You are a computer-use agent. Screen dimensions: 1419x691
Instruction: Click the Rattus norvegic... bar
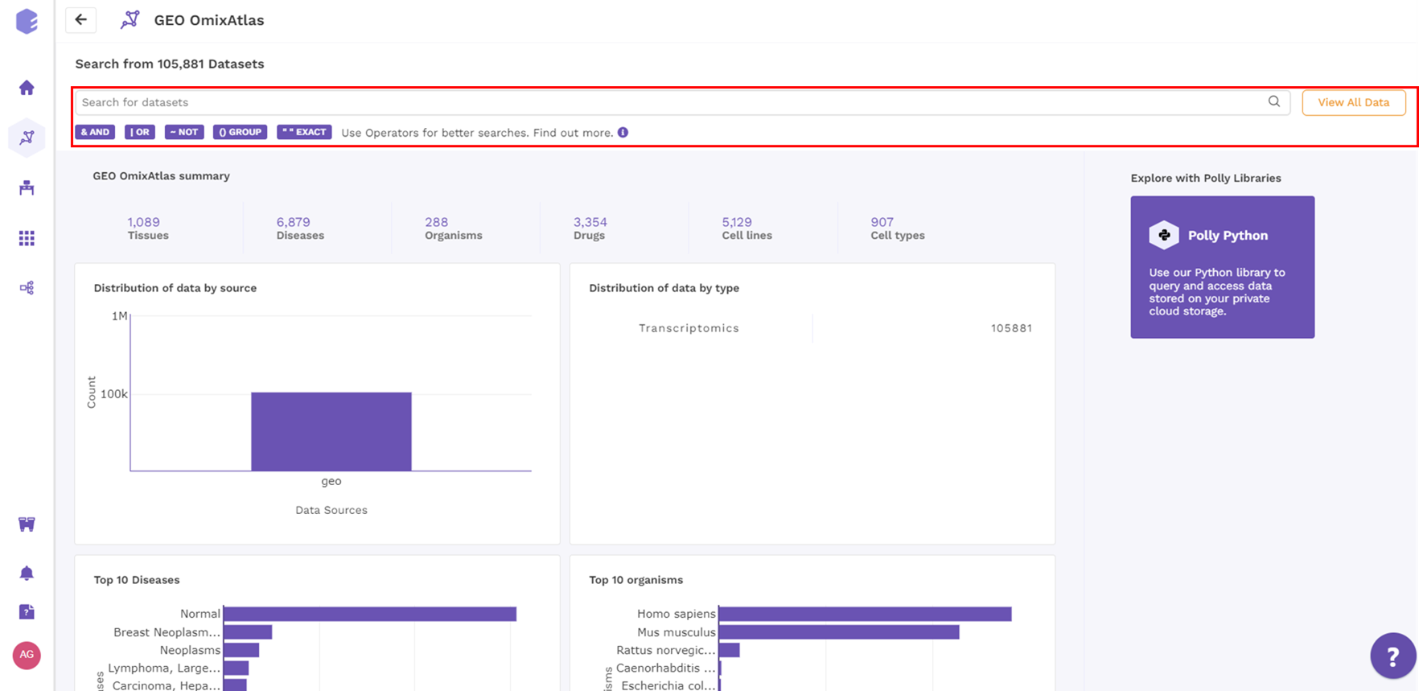[x=729, y=650]
